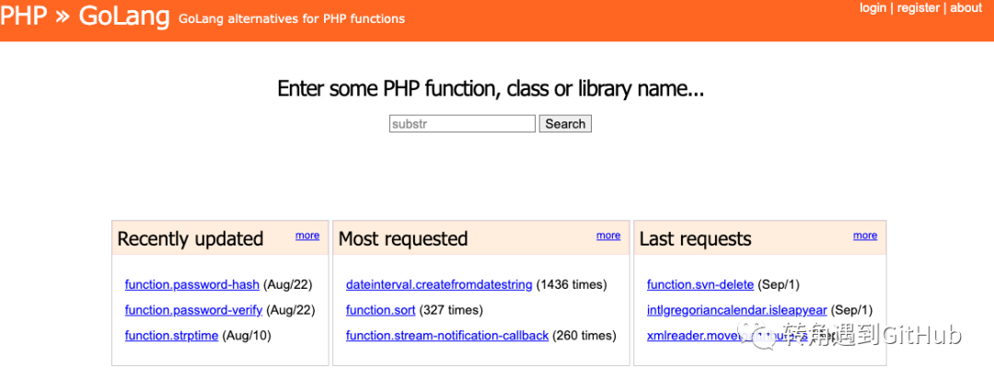Open the about page link

(965, 8)
